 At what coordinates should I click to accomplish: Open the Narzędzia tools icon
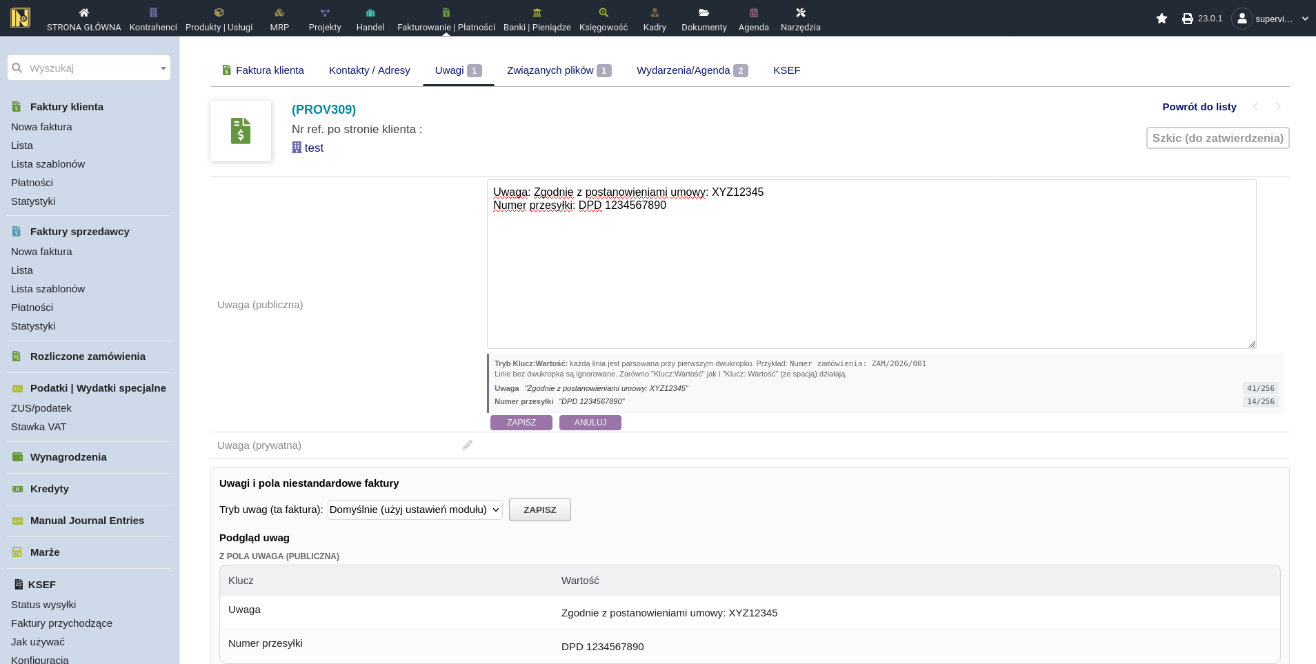pyautogui.click(x=800, y=12)
